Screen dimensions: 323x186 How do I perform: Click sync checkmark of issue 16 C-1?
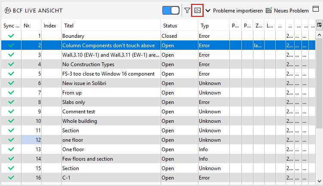pos(11,178)
